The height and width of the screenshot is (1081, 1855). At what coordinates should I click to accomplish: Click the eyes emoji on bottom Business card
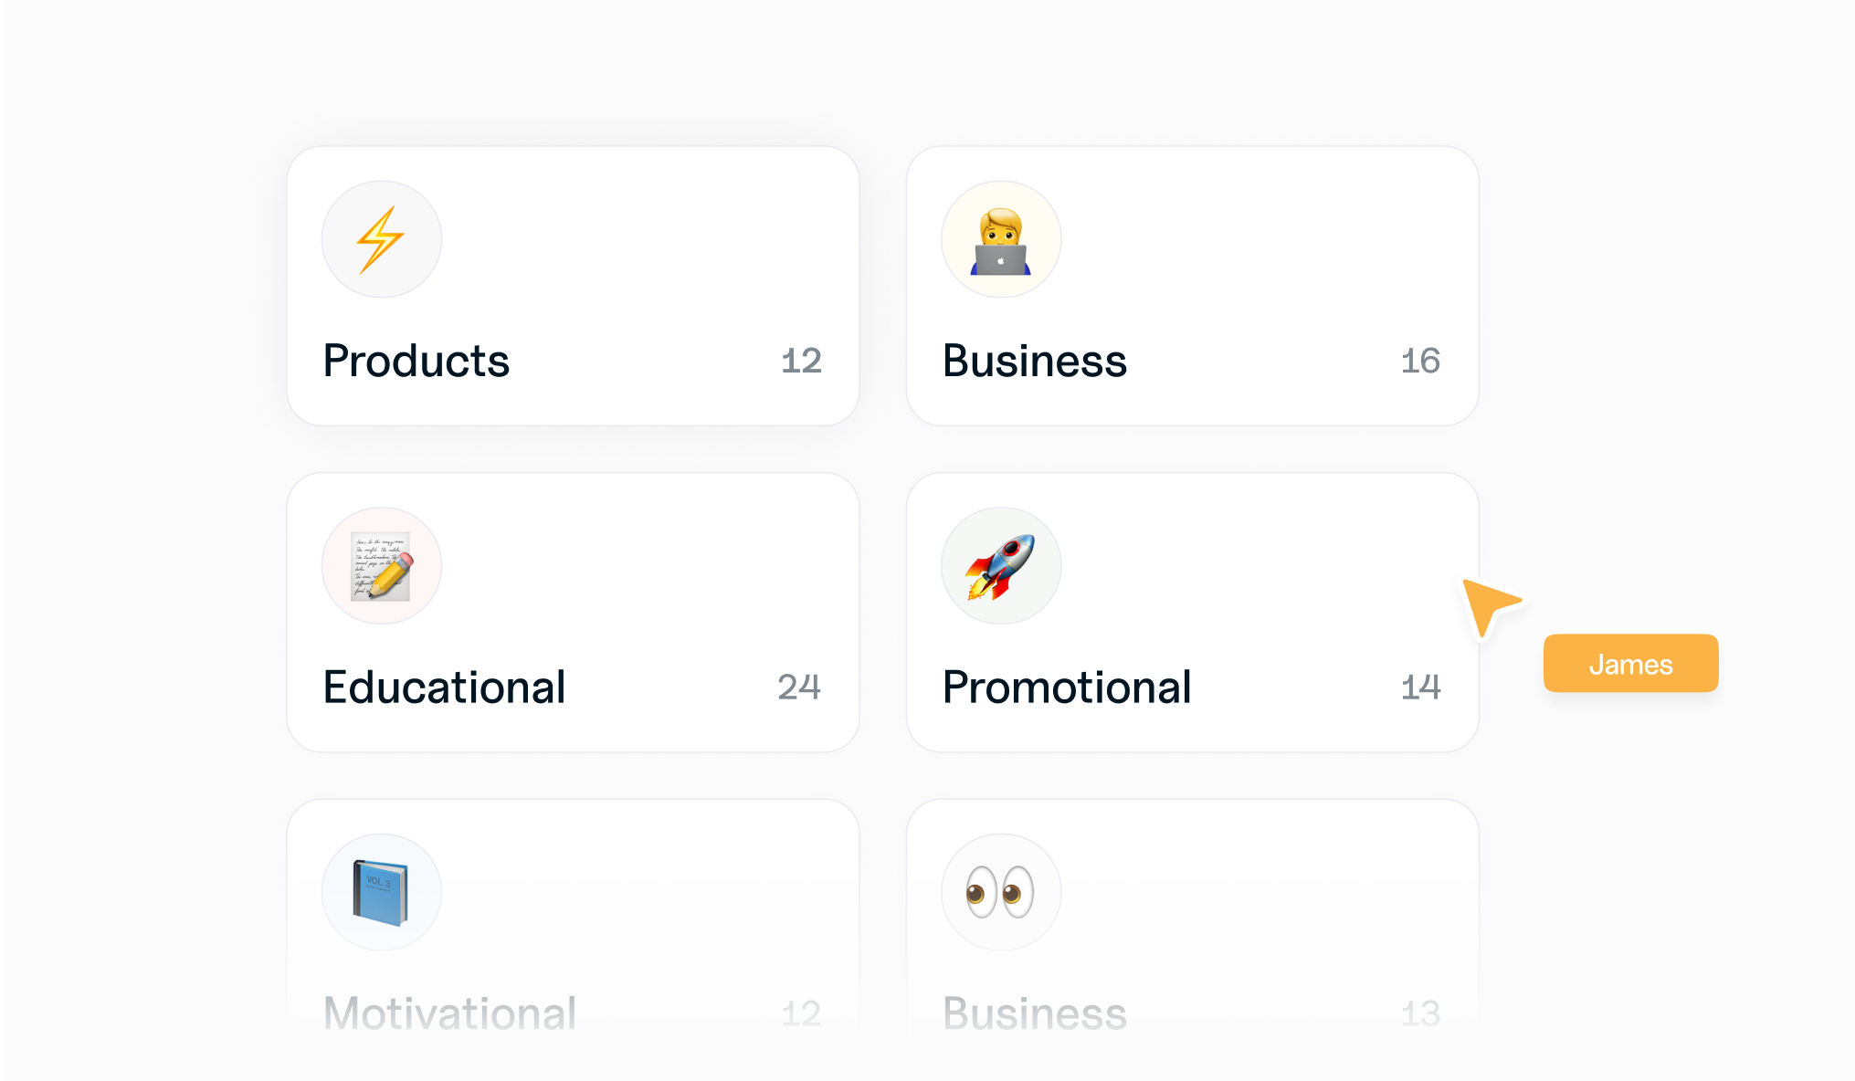click(x=1001, y=892)
